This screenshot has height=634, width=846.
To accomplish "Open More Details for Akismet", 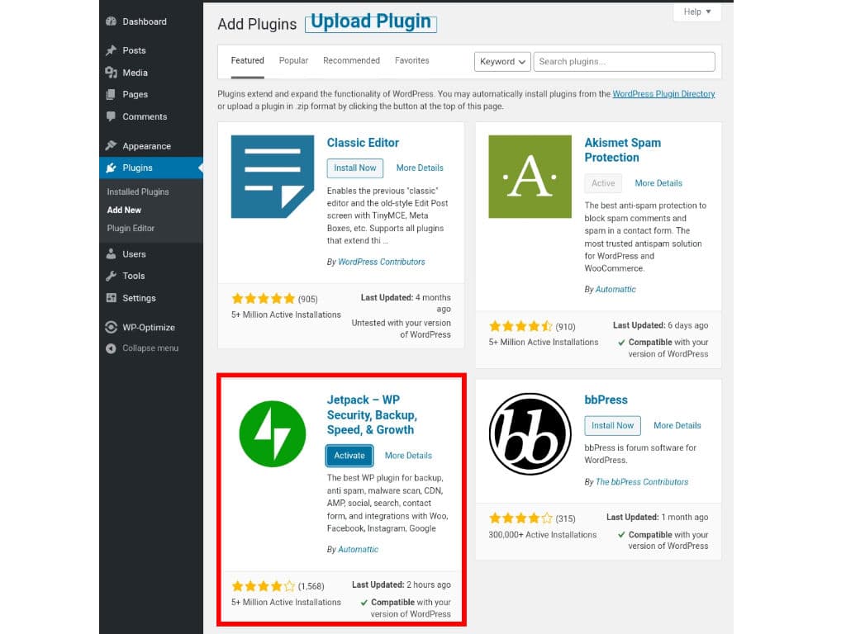I will pyautogui.click(x=658, y=183).
